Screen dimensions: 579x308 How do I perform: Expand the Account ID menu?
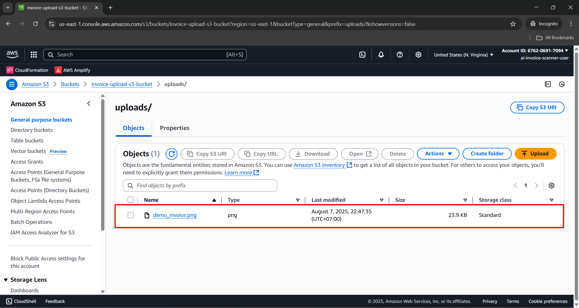(535, 51)
